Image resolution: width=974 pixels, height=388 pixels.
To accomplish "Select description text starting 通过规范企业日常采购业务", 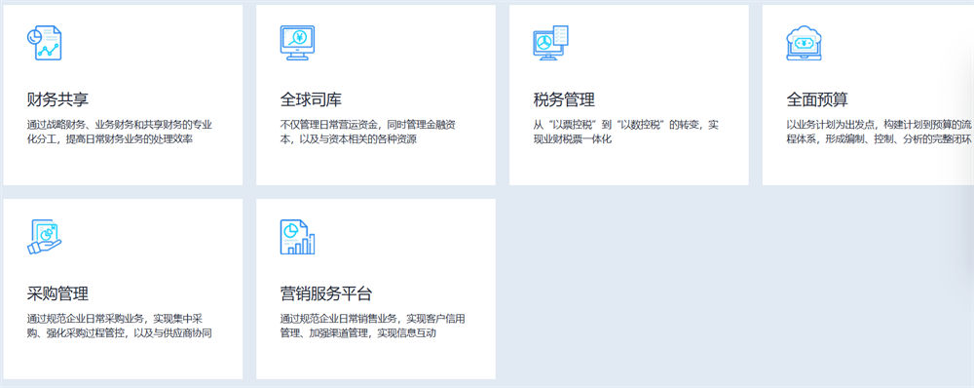I will (x=119, y=326).
